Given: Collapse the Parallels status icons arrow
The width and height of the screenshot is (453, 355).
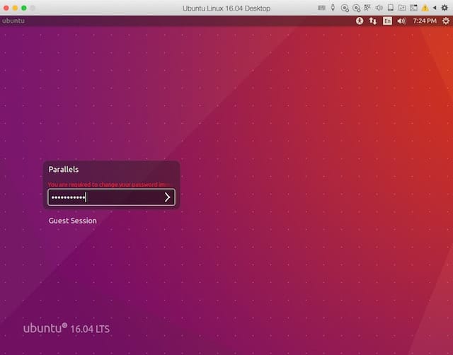Looking at the screenshot, I should [x=435, y=8].
